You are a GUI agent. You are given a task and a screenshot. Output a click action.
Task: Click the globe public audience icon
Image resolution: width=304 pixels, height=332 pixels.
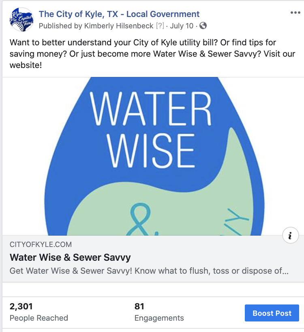[203, 26]
